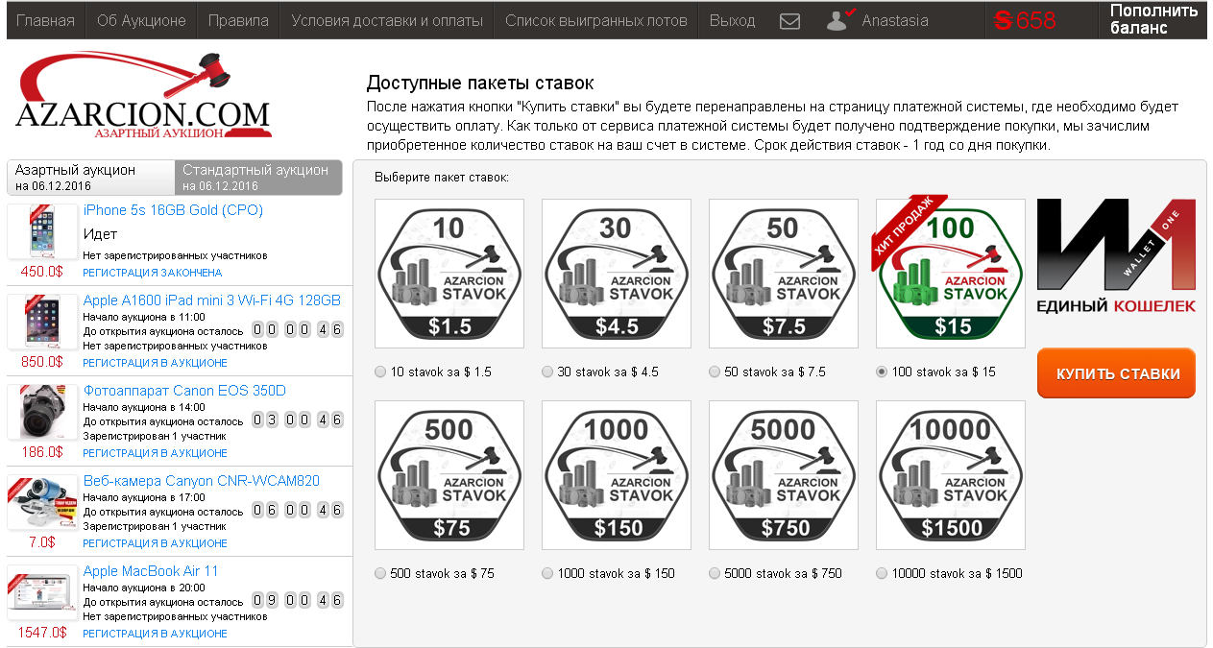Select the 100 stavok for $15 option
The image size is (1213, 648).
click(x=882, y=372)
